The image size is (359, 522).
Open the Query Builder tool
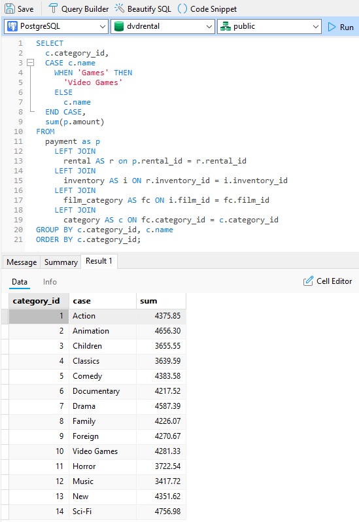pos(78,9)
